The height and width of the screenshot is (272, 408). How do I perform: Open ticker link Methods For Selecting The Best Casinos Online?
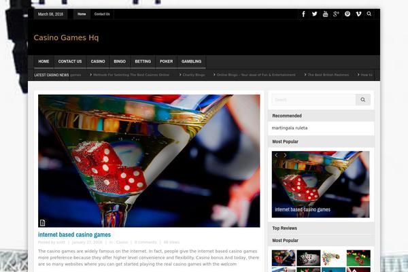(131, 75)
